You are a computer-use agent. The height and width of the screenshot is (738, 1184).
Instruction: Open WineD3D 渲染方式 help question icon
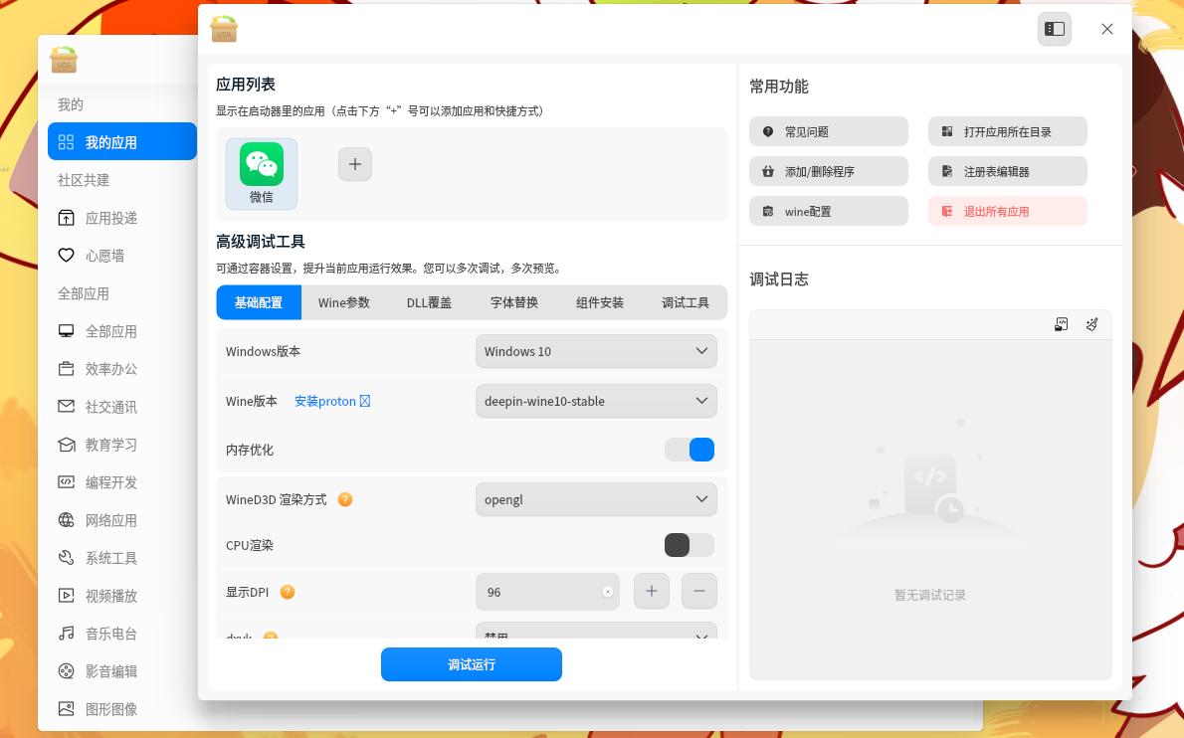coord(345,499)
